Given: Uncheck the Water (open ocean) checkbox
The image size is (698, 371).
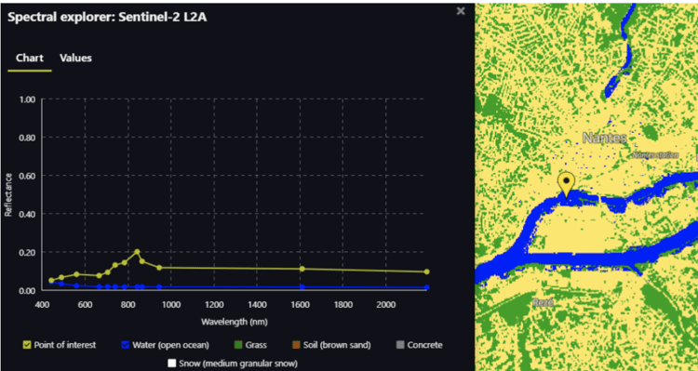Looking at the screenshot, I should (x=125, y=345).
